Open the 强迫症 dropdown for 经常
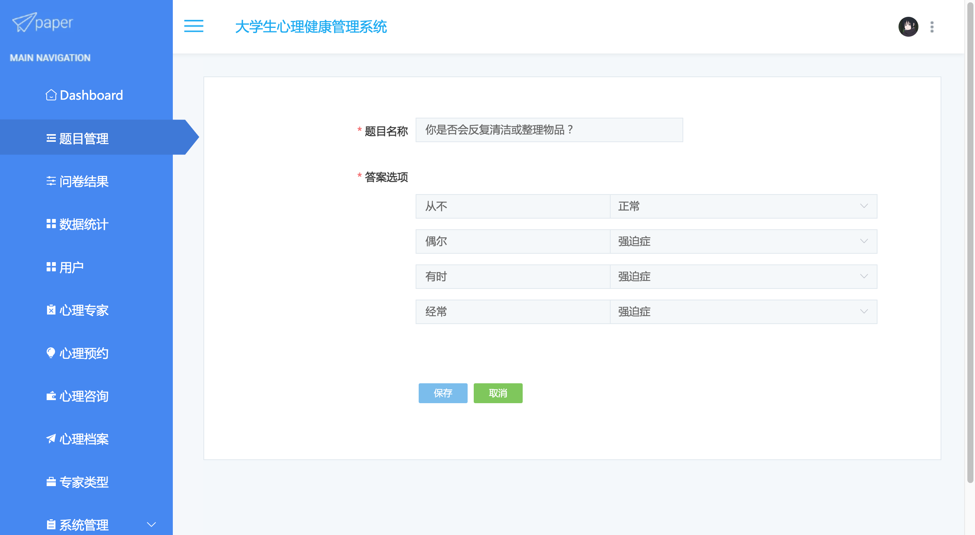 (743, 312)
